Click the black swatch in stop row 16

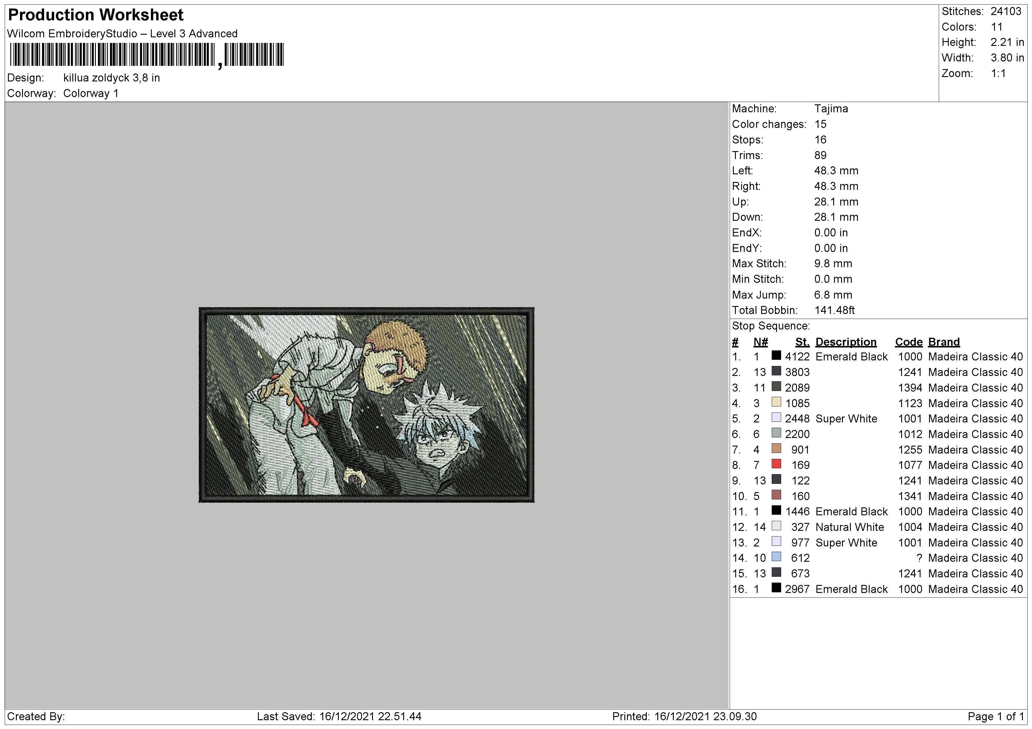pyautogui.click(x=776, y=588)
